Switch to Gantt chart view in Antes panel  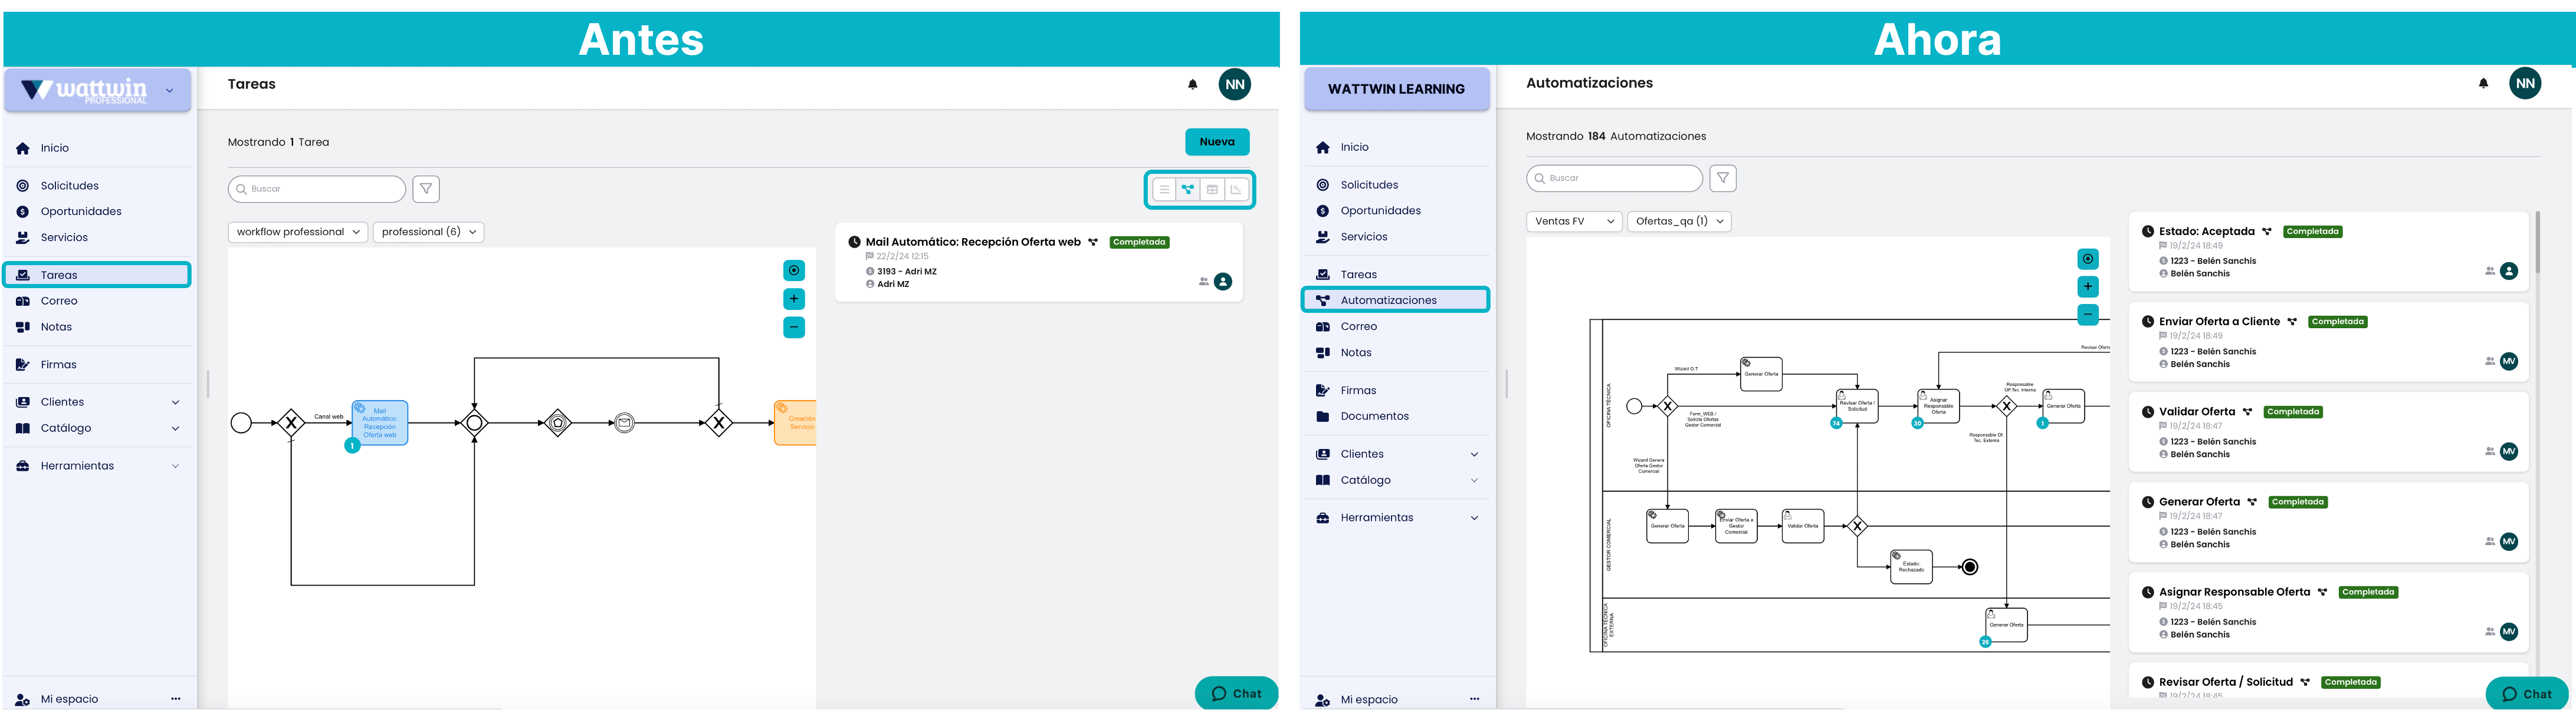1236,190
